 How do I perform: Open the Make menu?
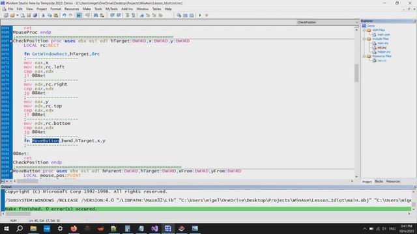87,9
